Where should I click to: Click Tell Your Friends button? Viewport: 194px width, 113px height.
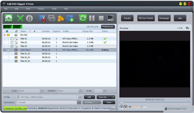tap(146, 18)
